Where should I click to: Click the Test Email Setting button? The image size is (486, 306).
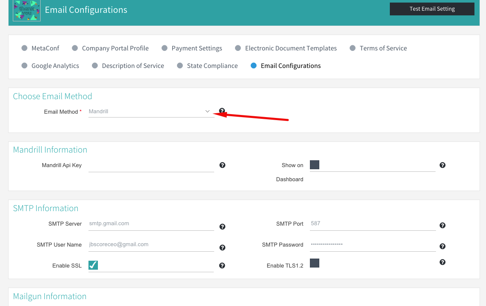[x=432, y=9]
